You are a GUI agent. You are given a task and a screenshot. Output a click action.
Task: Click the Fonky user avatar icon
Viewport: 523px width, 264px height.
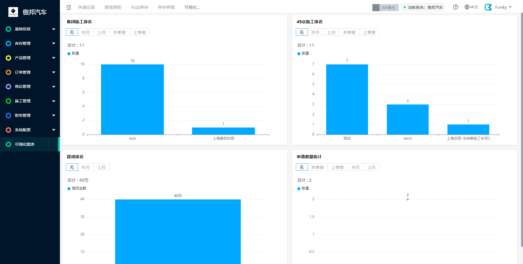point(488,7)
